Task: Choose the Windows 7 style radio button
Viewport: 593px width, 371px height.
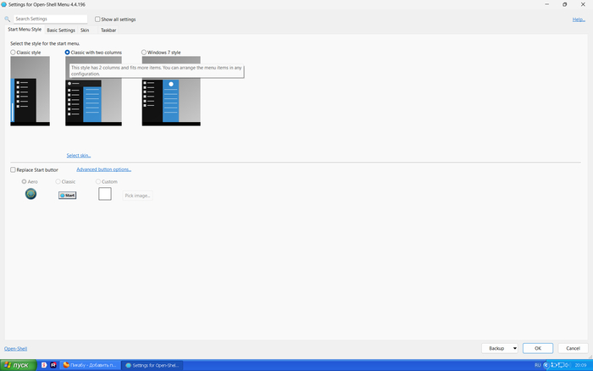Action: pyautogui.click(x=144, y=53)
